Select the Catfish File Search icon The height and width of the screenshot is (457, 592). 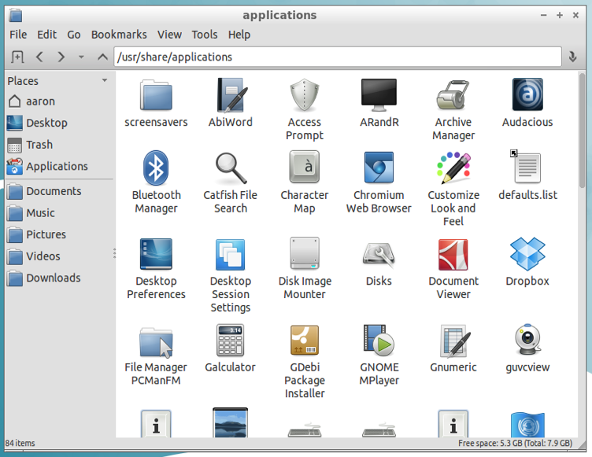pyautogui.click(x=231, y=168)
